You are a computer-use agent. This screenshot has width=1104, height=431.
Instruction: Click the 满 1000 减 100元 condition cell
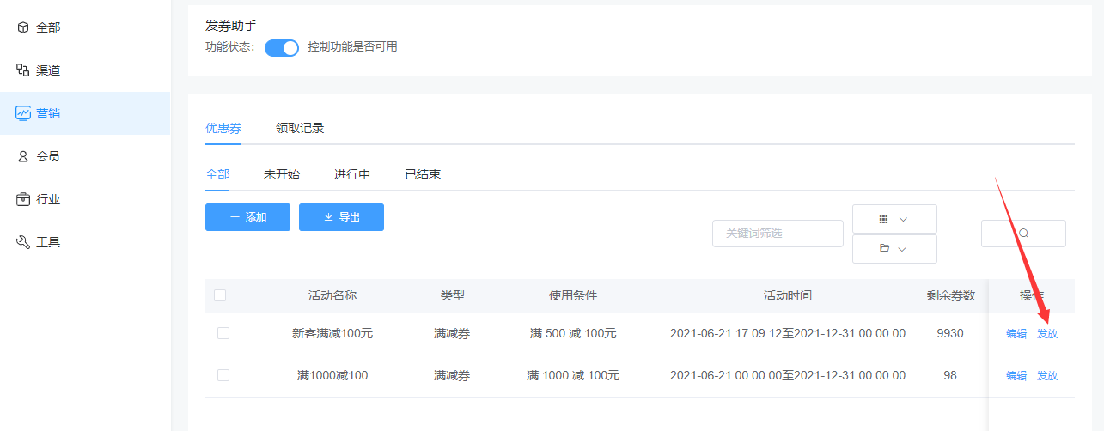coord(573,375)
